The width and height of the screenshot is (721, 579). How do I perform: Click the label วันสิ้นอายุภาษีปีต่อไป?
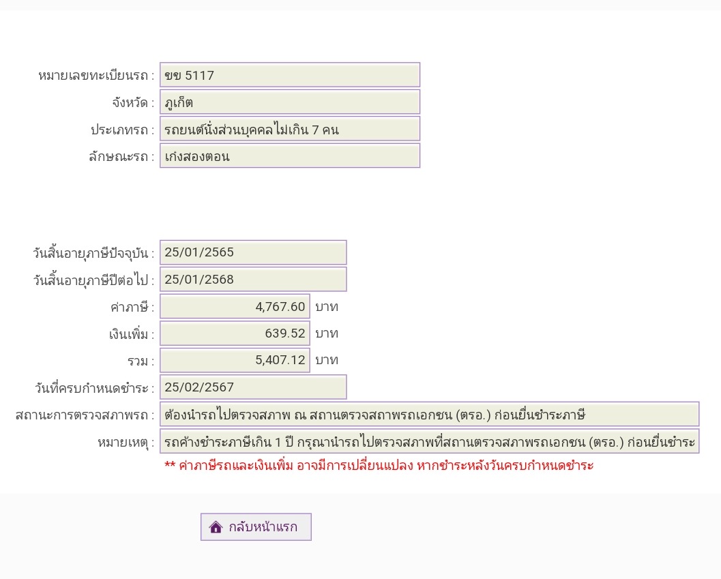click(93, 280)
